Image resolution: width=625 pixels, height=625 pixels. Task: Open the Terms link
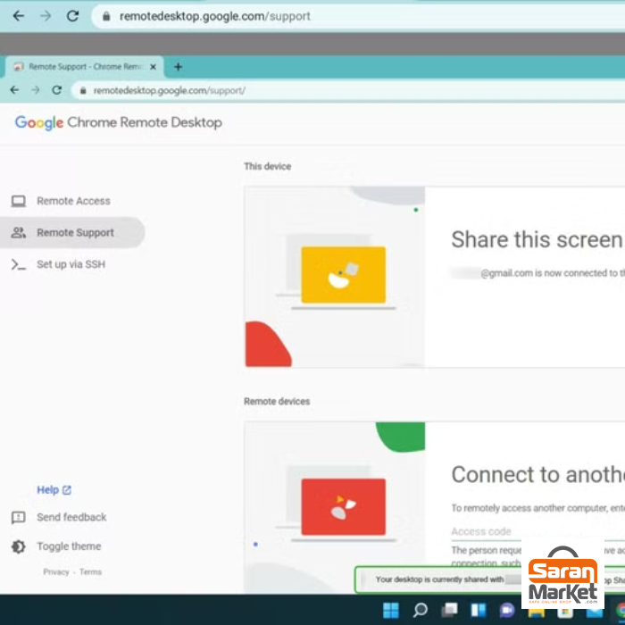[x=90, y=572]
